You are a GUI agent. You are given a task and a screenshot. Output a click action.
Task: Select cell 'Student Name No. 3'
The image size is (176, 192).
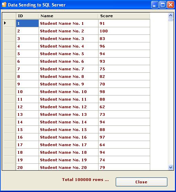point(69,39)
